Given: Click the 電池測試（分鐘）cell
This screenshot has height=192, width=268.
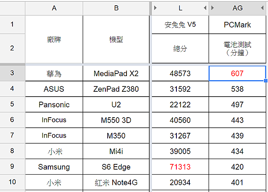Looking at the screenshot, I should (x=238, y=49).
